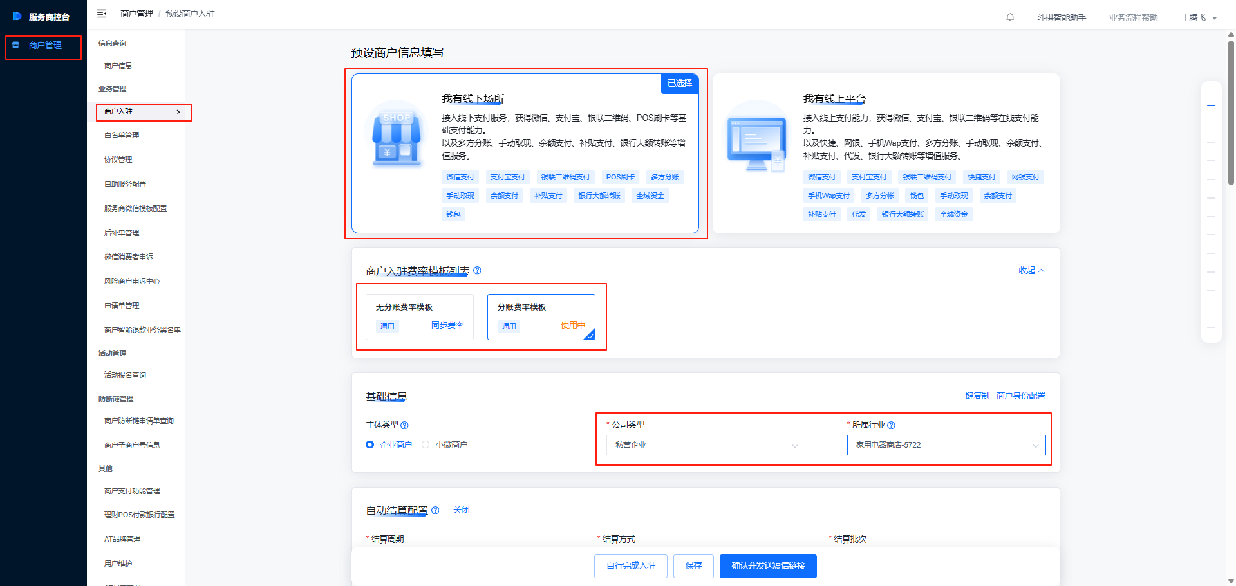
Task: Click 同步费率 on 无分账费率模板 card
Action: (447, 325)
